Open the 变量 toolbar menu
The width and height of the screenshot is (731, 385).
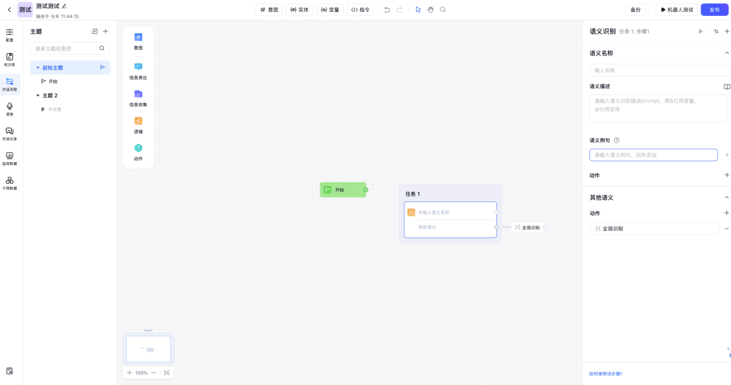click(330, 10)
